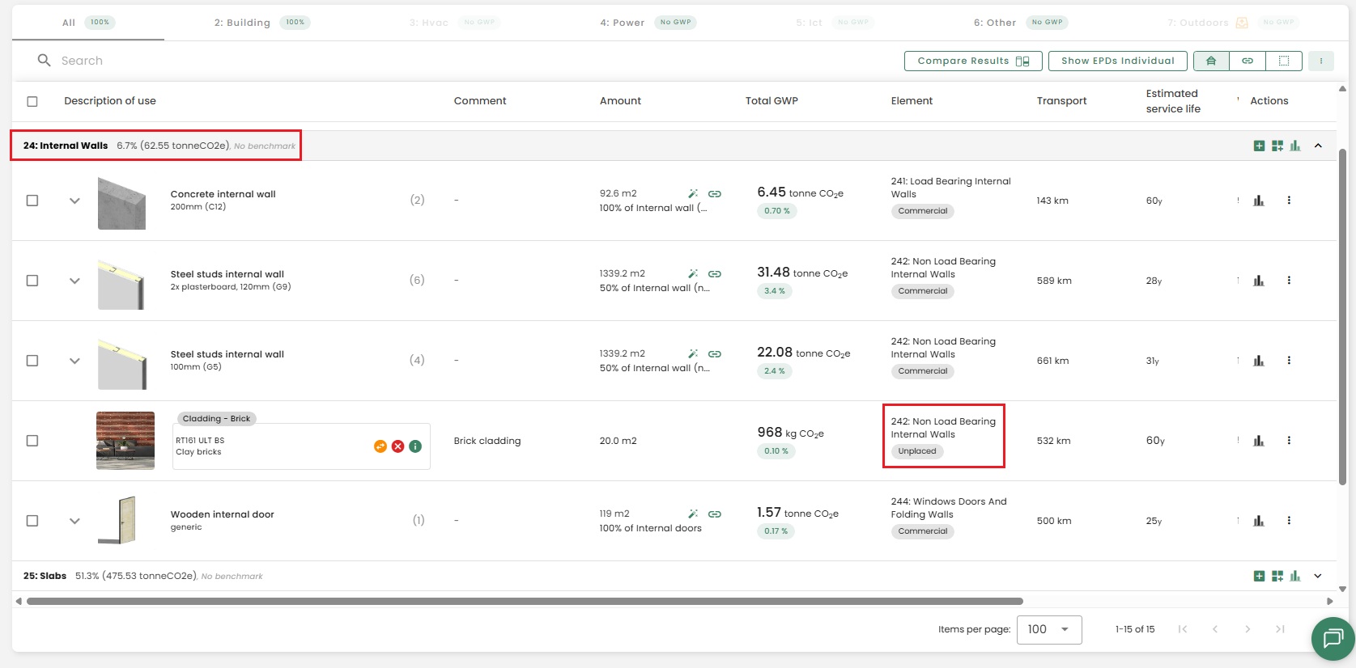Image resolution: width=1356 pixels, height=668 pixels.
Task: Collapse the 24: Internal Walls section
Action: (x=1318, y=146)
